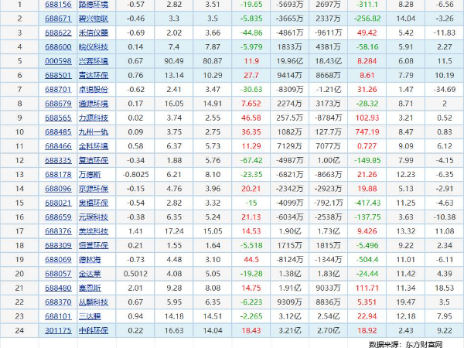Image resolution: width=464 pixels, height=348 pixels.
Task: Select the red value 46.58
Action: 251,118
